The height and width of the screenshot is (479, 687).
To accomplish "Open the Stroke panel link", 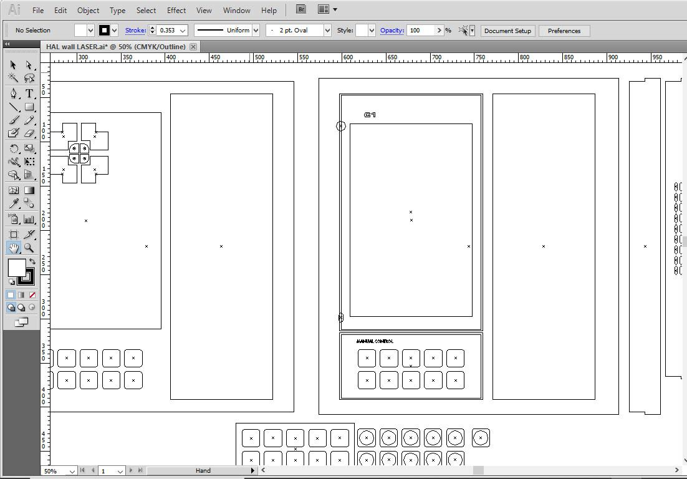I will coord(135,30).
